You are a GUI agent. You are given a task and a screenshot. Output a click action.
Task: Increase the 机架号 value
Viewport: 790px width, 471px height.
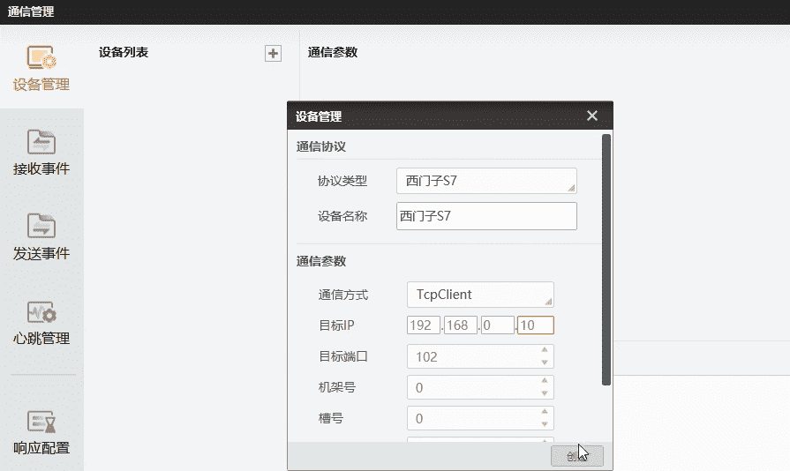pos(545,382)
